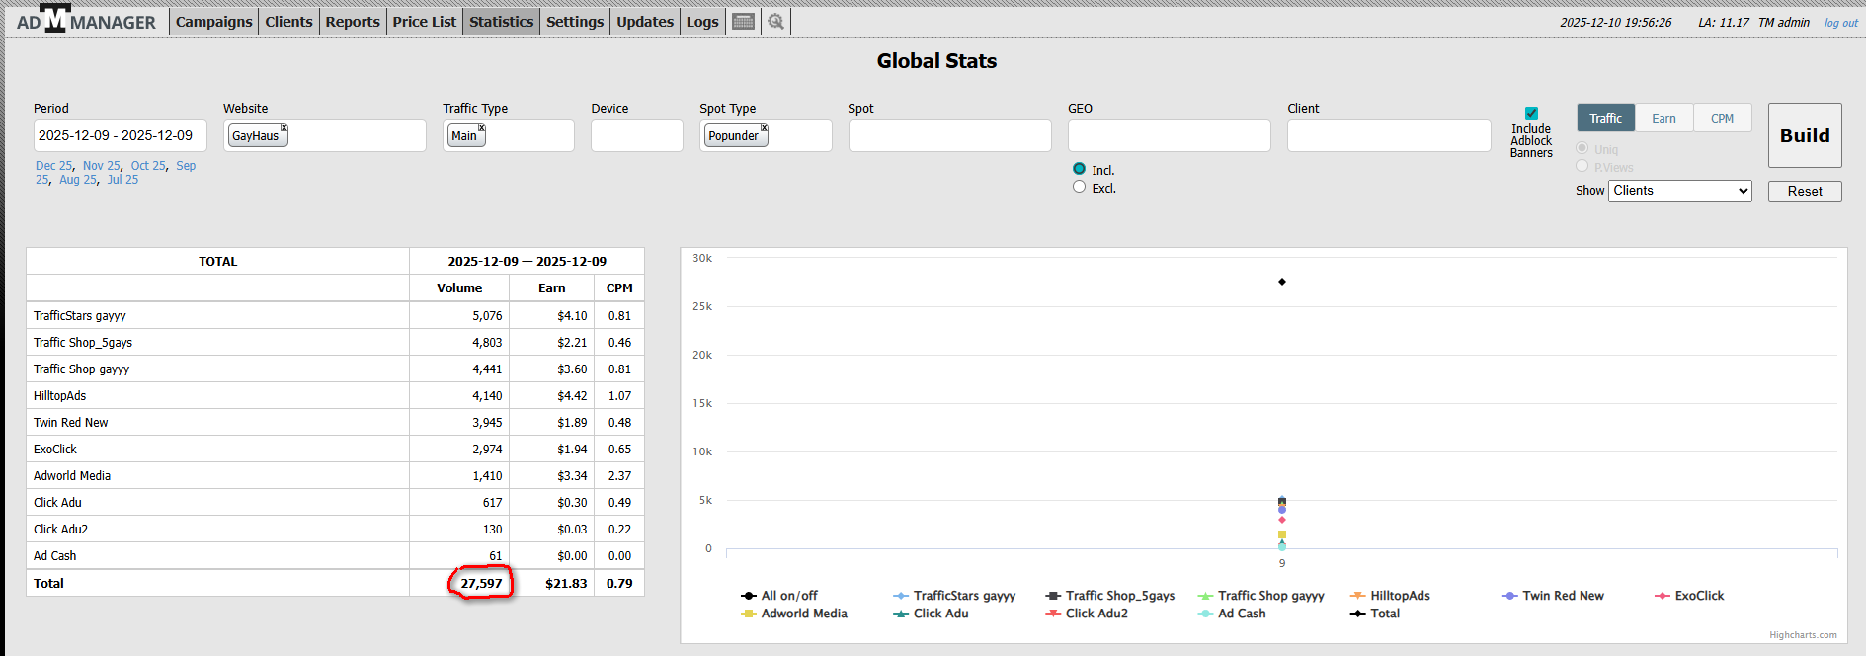1866x656 pixels.
Task: Click the magnifier search icon in the navigation bar
Action: 776,22
